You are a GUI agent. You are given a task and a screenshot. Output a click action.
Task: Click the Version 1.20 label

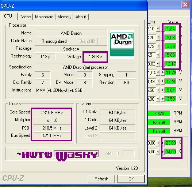pyautogui.click(x=127, y=168)
